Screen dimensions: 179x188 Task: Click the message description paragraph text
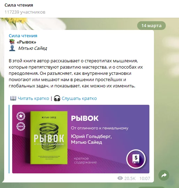coord(76,73)
